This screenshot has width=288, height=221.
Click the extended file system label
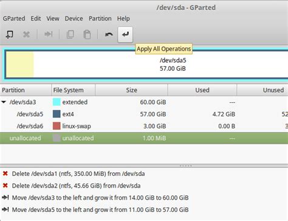[75, 102]
